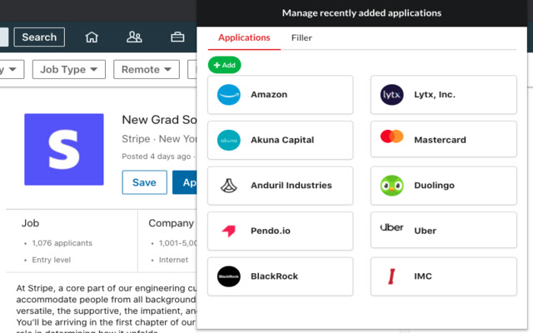The image size is (533, 333).
Task: Switch to the Applications tab
Action: (244, 37)
